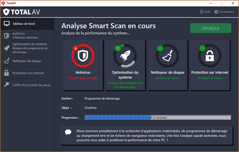Click the Nettoyeur de disque card title
This screenshot has width=239, height=152.
[x=167, y=72]
